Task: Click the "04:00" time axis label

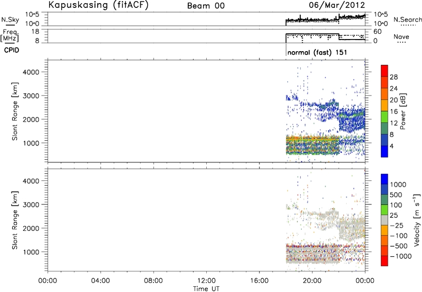Action: 101,281
